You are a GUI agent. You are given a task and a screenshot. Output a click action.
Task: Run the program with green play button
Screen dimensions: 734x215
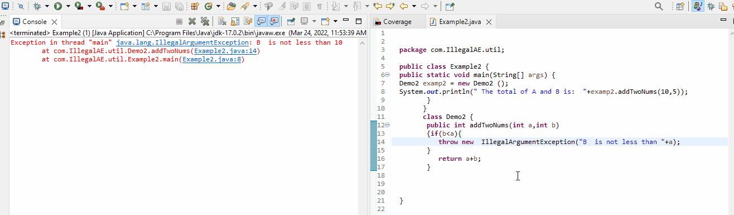click(57, 6)
